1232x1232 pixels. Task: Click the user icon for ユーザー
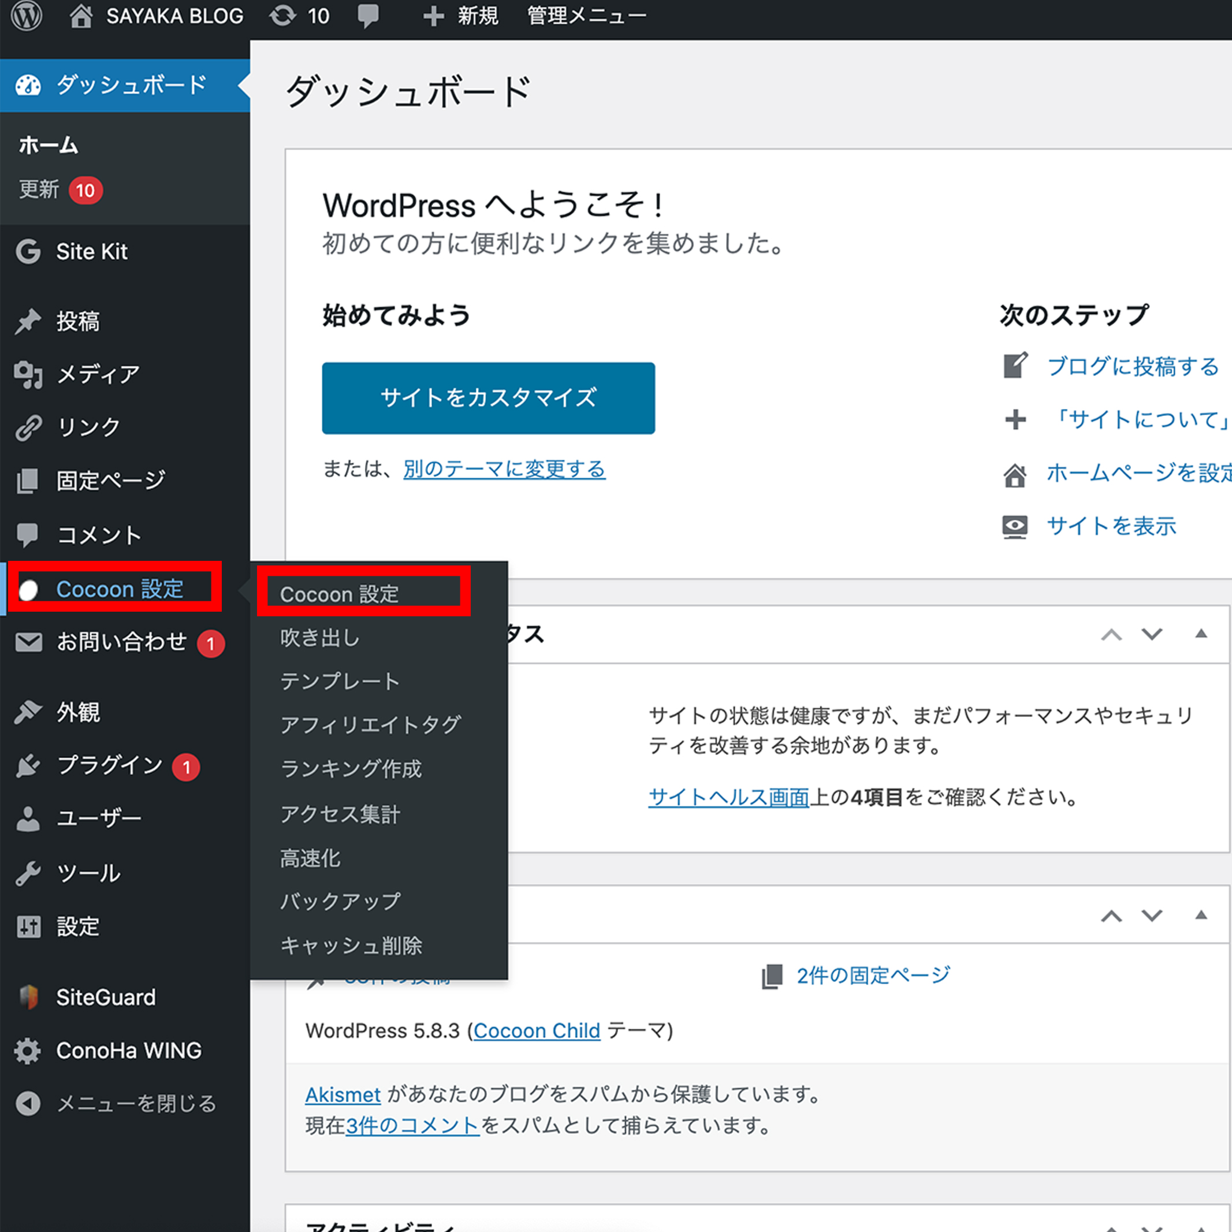point(28,819)
